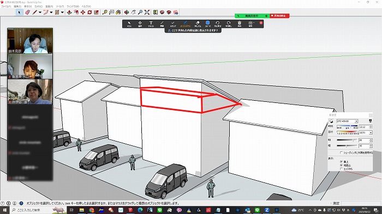Open the annotation Format color swatch
Viewport: 382px width, 214px height.
click(207, 24)
